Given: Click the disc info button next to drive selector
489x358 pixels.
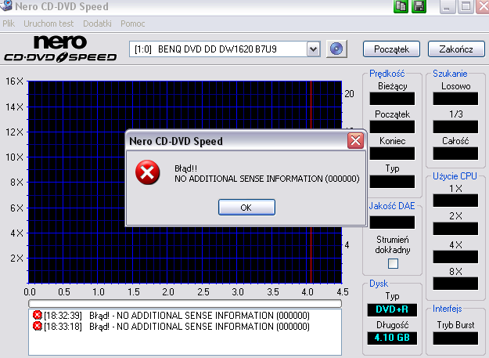Looking at the screenshot, I should (336, 49).
